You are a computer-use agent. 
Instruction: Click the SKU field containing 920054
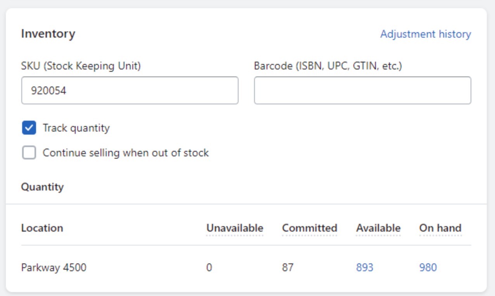click(130, 90)
